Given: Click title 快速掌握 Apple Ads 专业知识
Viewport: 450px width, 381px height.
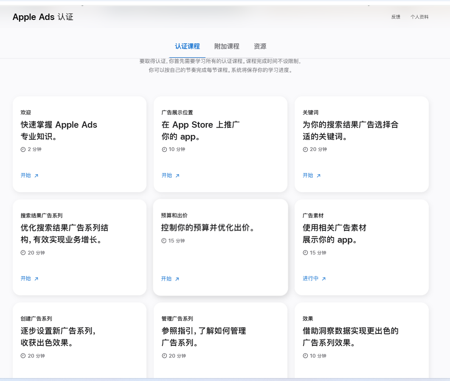Looking at the screenshot, I should click(59, 131).
